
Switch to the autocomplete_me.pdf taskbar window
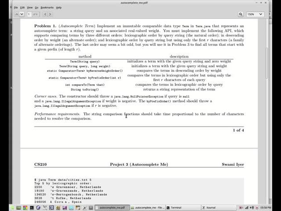[112, 207]
